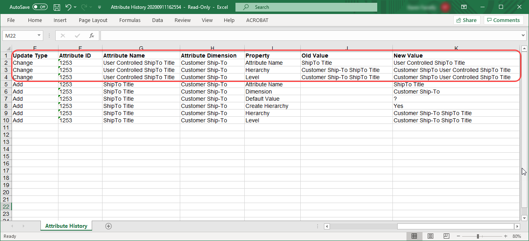
Task: Open the Comments button
Action: [x=503, y=20]
